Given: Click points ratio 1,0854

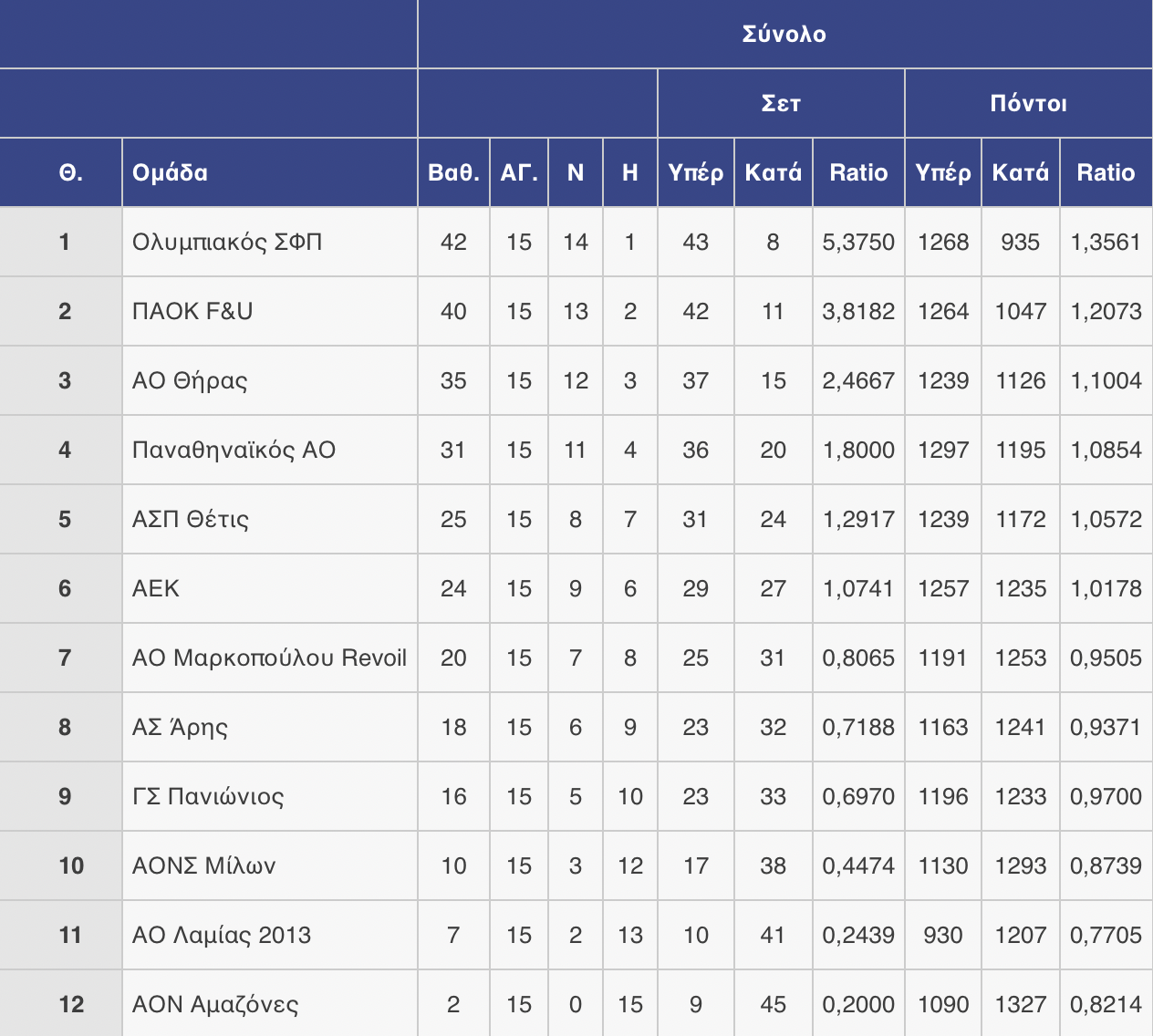Looking at the screenshot, I should tap(1106, 450).
